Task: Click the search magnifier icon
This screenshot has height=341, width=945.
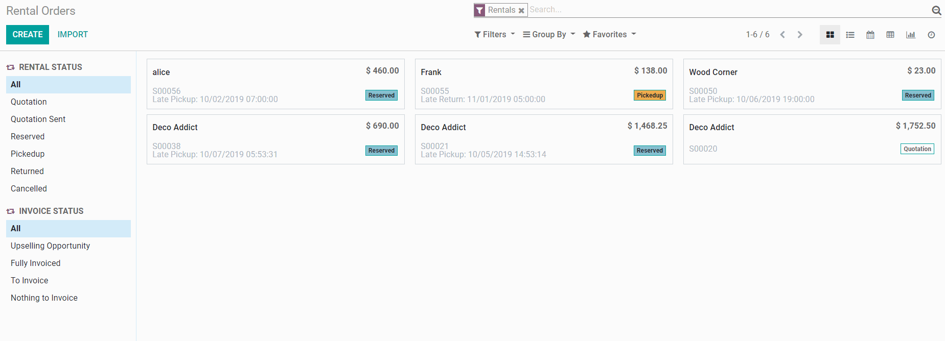Action: [x=936, y=10]
